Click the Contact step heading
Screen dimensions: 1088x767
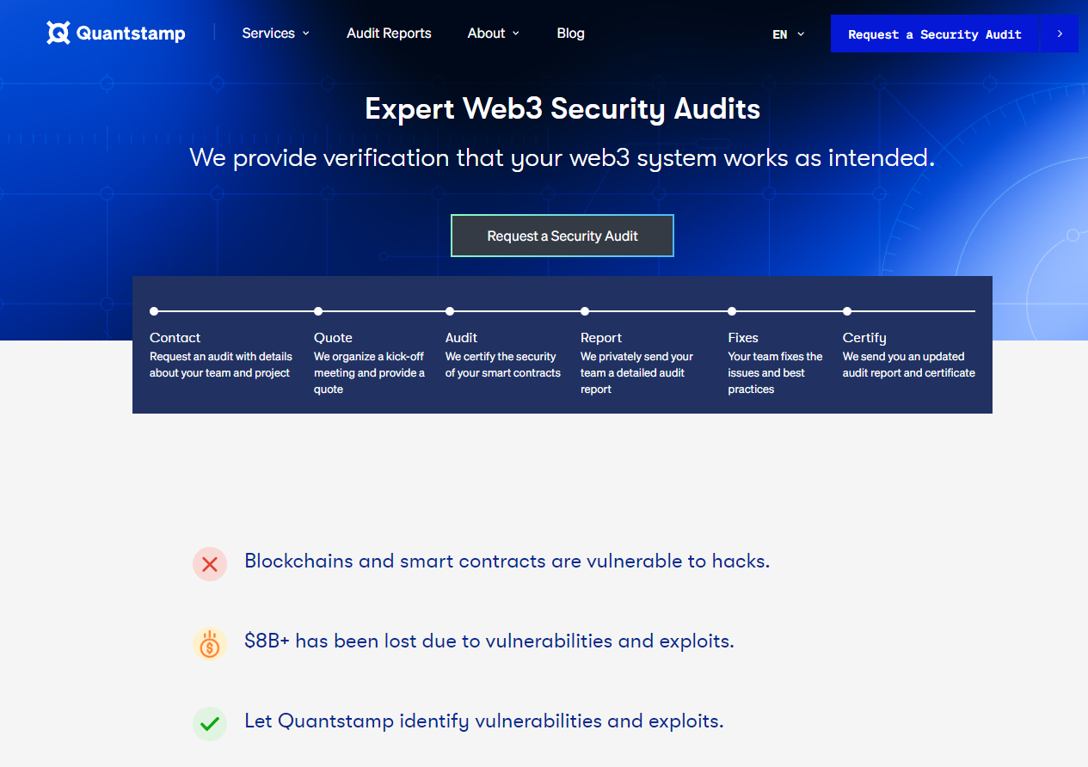tap(175, 338)
